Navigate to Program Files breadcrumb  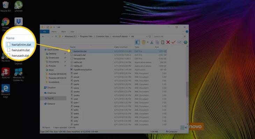coord(86,37)
